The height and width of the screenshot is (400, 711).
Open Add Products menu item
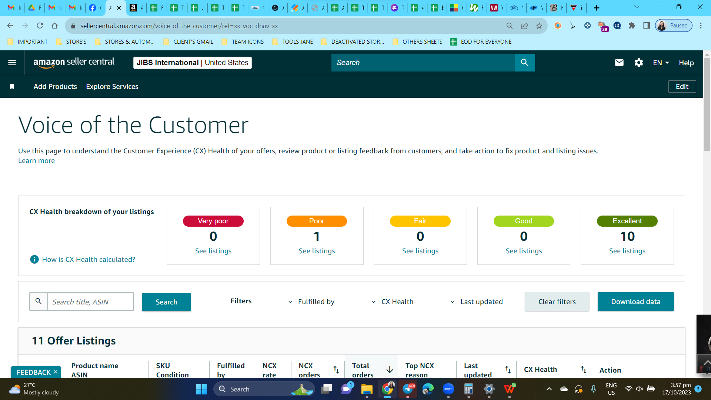pyautogui.click(x=55, y=86)
